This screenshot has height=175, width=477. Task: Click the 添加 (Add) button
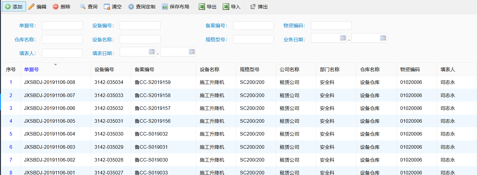pos(14,7)
